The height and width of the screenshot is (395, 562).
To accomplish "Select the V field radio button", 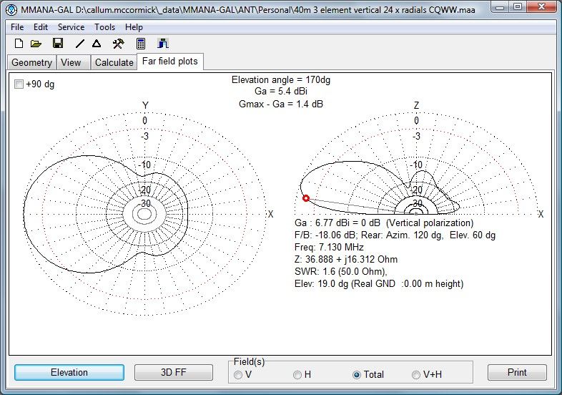I will (238, 374).
